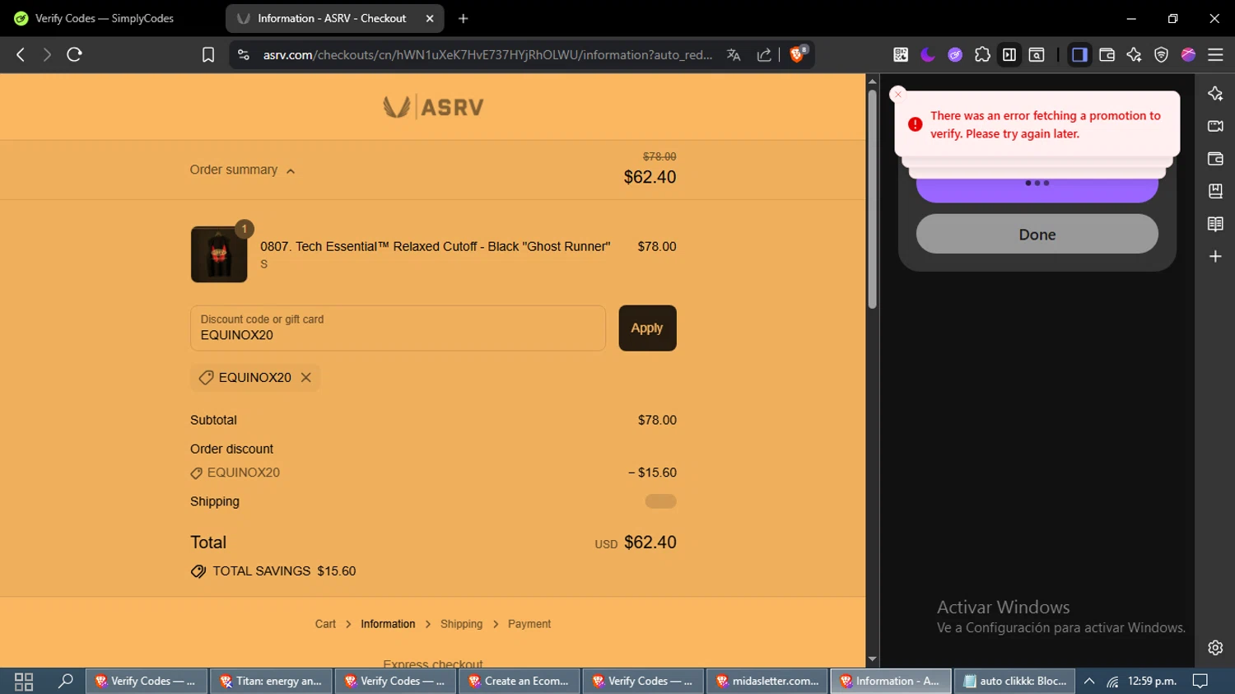Switch to Create an Ecom taskbar window
The width and height of the screenshot is (1235, 694).
click(x=520, y=681)
